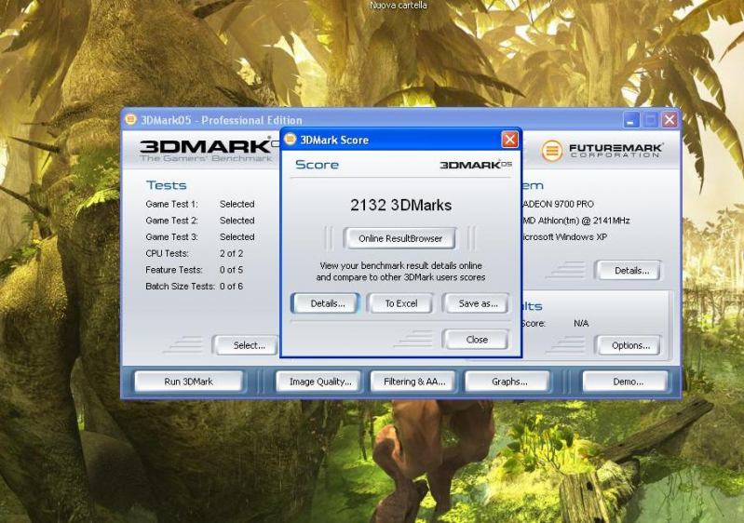
Task: Click 'Feature Tests:' label
Action: click(x=174, y=270)
